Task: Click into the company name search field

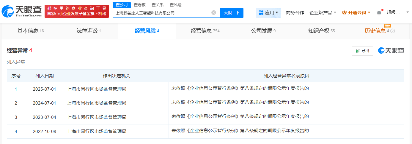Action: 162,13
